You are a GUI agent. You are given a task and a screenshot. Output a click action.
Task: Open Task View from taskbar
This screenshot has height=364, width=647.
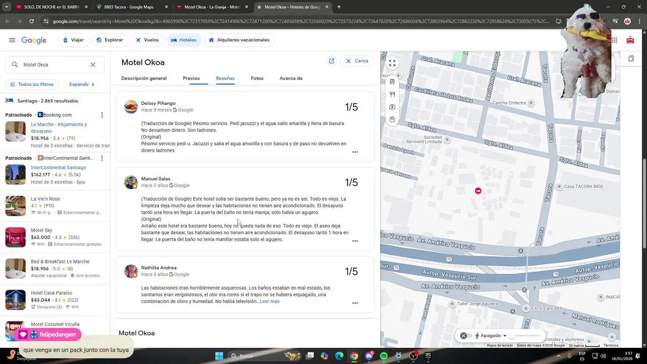310,356
